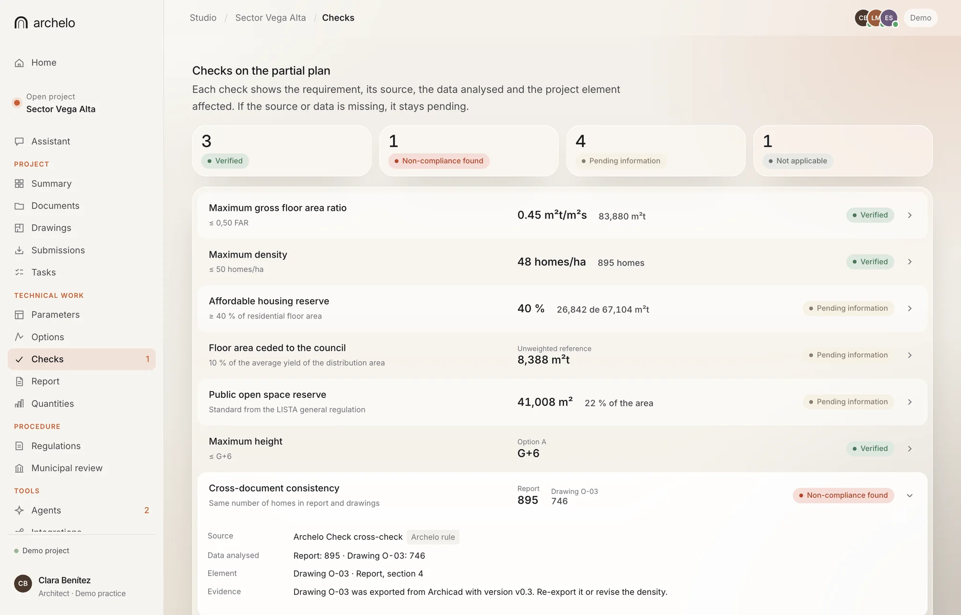961x615 pixels.
Task: Click the Archelo rule source tag
Action: (433, 537)
